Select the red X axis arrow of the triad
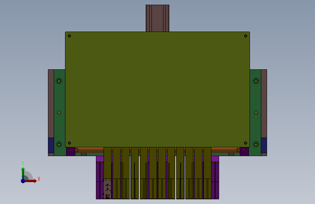The width and height of the screenshot is (315, 204). coord(31,181)
